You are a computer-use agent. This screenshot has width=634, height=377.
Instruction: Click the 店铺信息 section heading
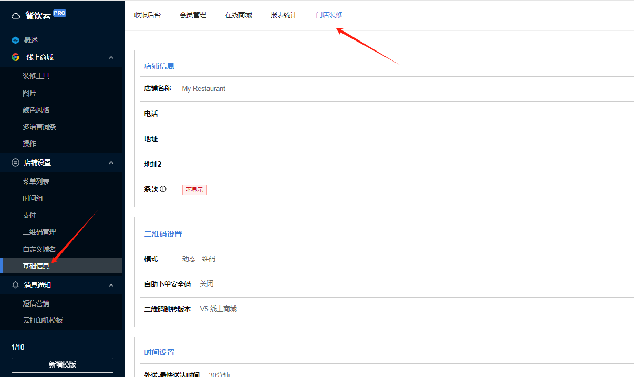coord(159,66)
